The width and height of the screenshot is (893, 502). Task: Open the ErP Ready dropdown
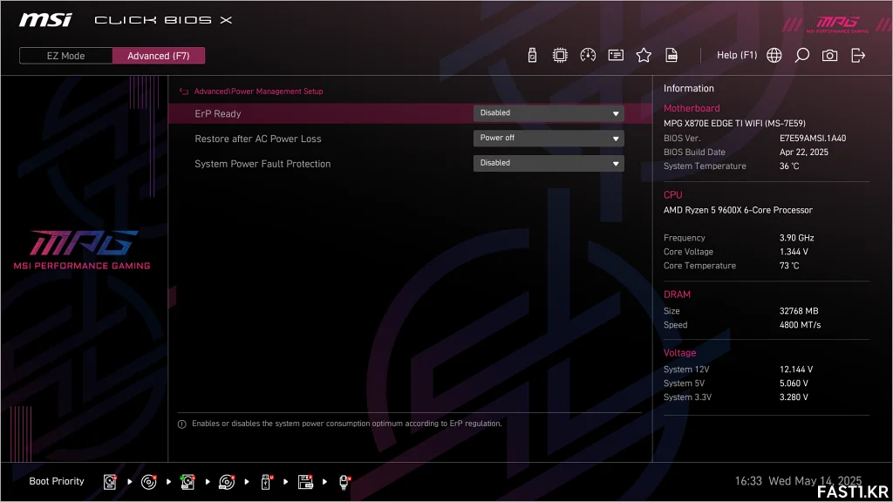[549, 113]
